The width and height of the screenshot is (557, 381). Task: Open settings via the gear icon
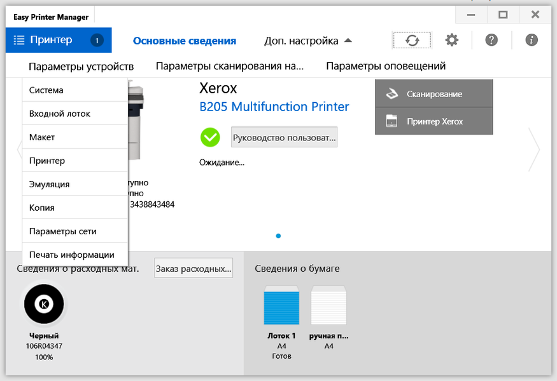(452, 40)
